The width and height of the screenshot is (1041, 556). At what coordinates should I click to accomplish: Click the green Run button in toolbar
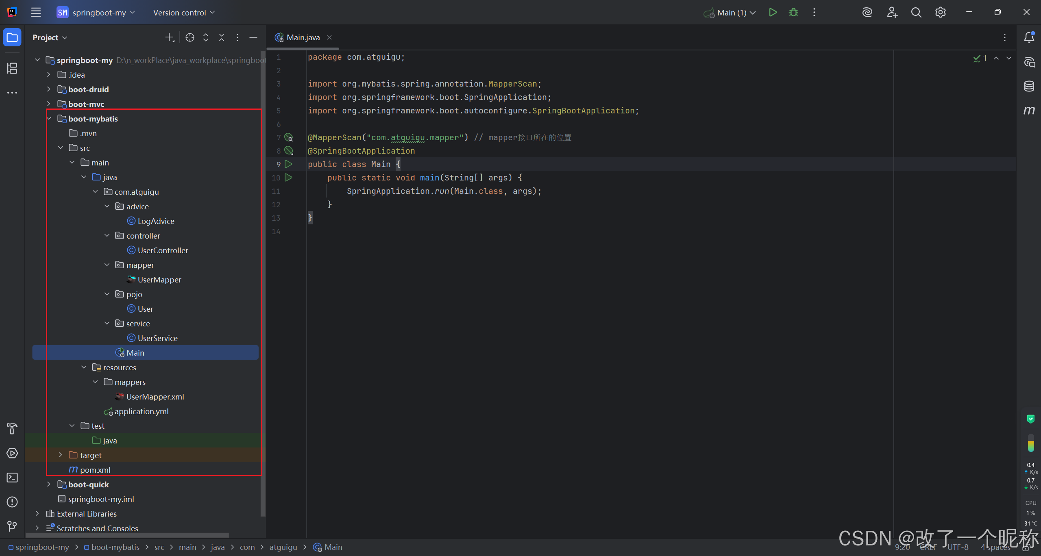click(x=773, y=13)
